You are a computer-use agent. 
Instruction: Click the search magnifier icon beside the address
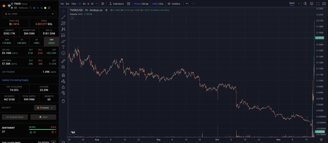tap(41, 8)
